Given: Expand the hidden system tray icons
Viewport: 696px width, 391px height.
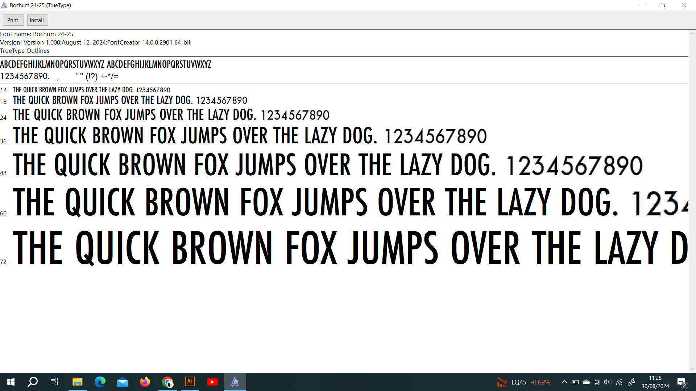Looking at the screenshot, I should pos(564,382).
